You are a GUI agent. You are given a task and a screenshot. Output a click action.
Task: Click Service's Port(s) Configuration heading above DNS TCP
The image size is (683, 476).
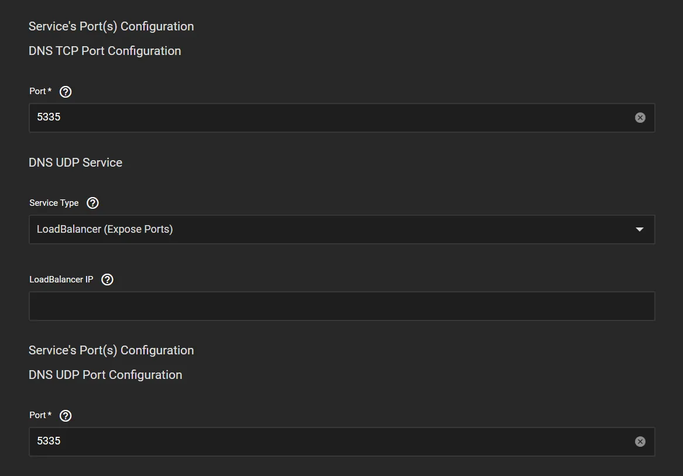[111, 26]
